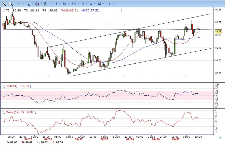Image resolution: width=225 pixels, height=145 pixels.
Task: Switch to the weekly W timeframe
Action: 91,4
